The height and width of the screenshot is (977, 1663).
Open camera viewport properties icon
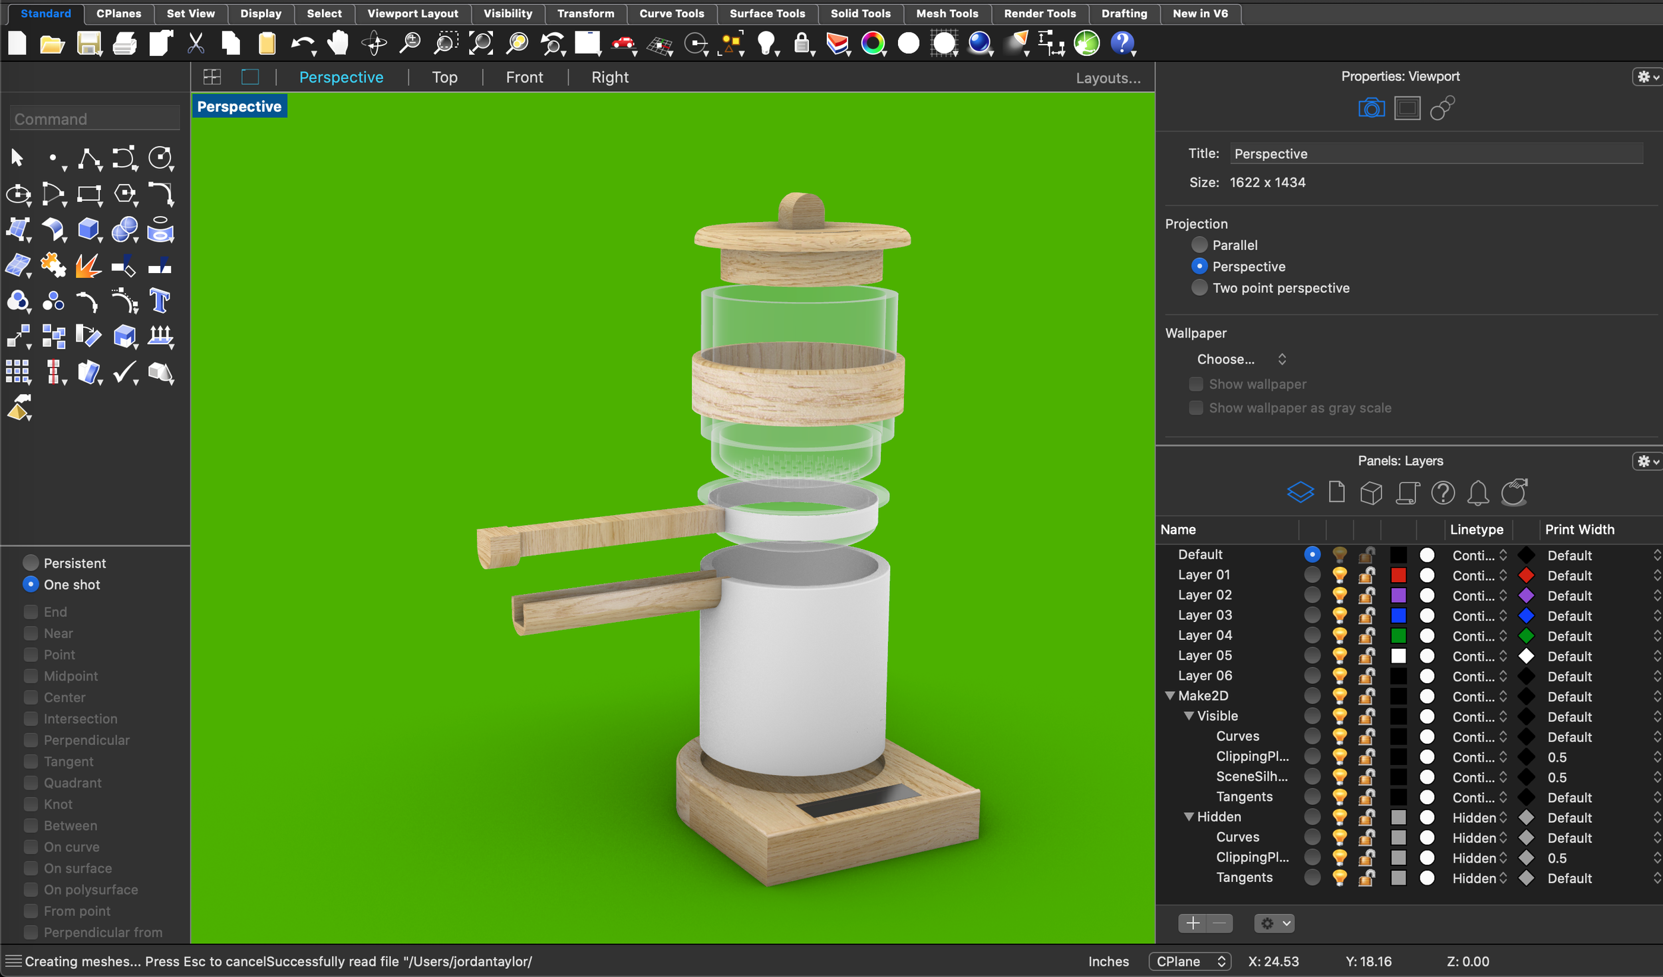[1371, 108]
